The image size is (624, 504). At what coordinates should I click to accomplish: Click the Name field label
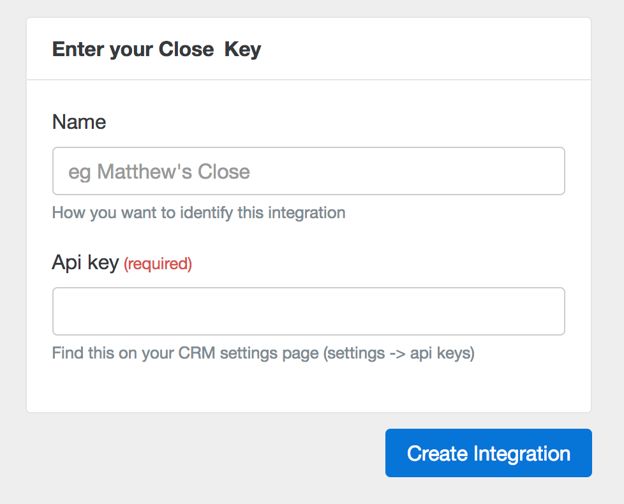pos(79,122)
